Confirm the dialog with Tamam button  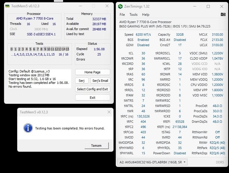(x=97, y=146)
